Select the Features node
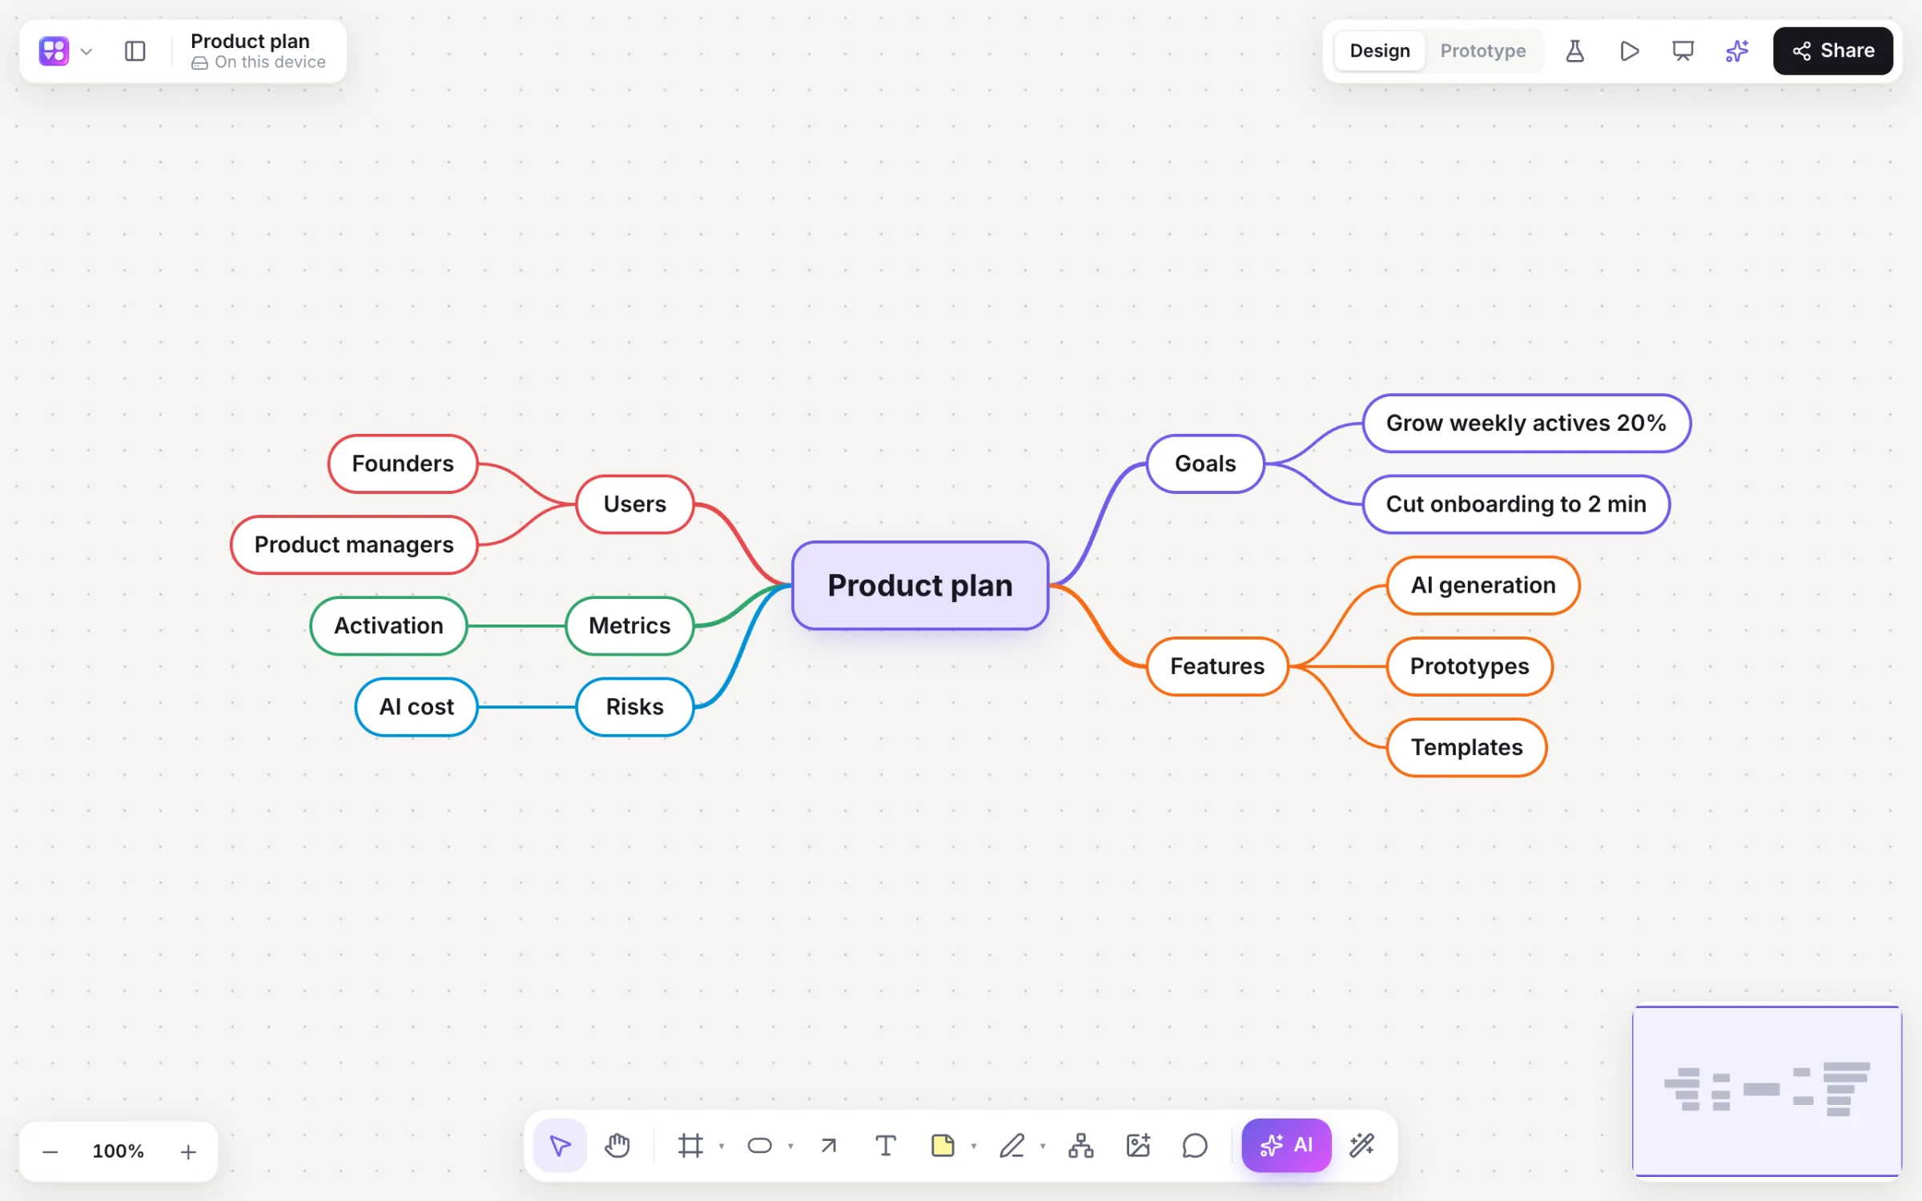 [1217, 666]
